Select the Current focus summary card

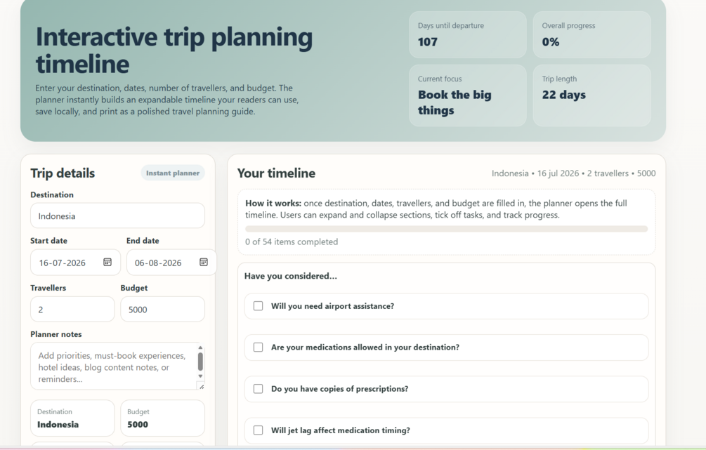point(467,95)
